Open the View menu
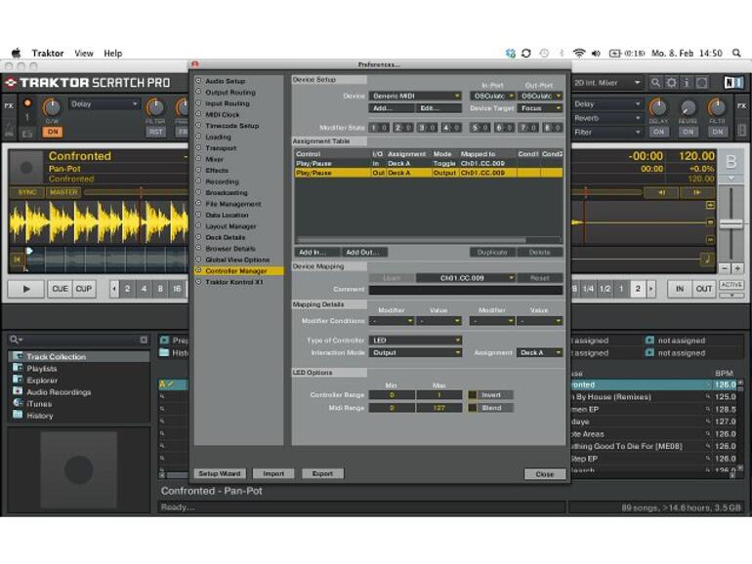 pos(84,53)
